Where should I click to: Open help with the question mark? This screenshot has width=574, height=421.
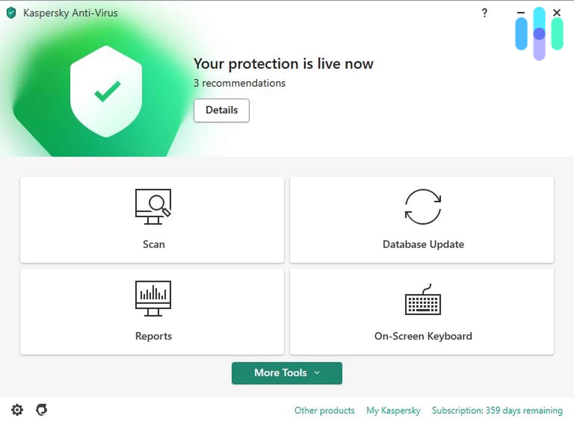pyautogui.click(x=484, y=13)
